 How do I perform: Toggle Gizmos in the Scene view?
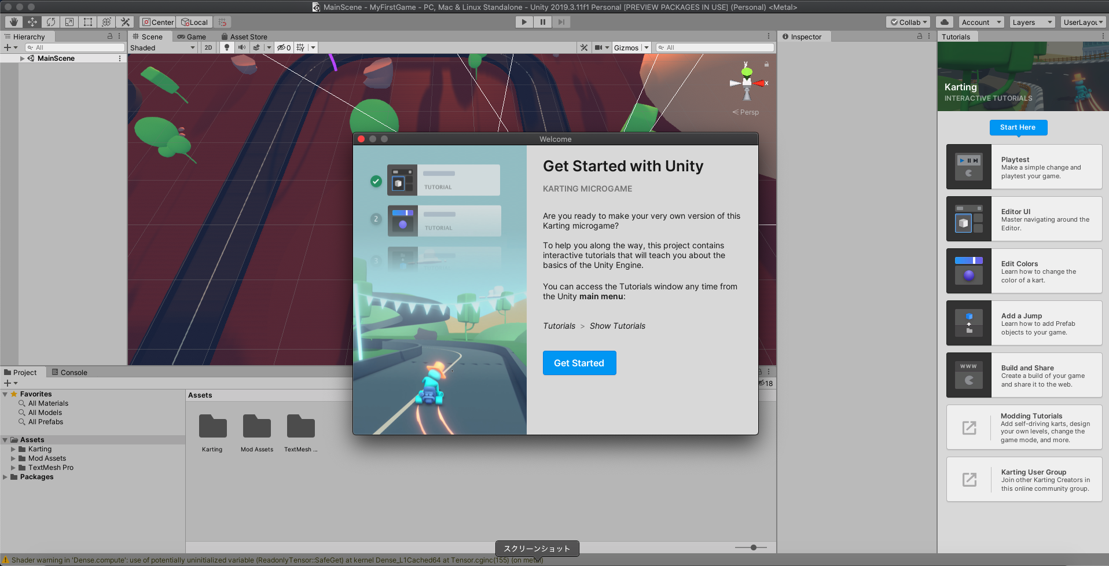pos(626,47)
